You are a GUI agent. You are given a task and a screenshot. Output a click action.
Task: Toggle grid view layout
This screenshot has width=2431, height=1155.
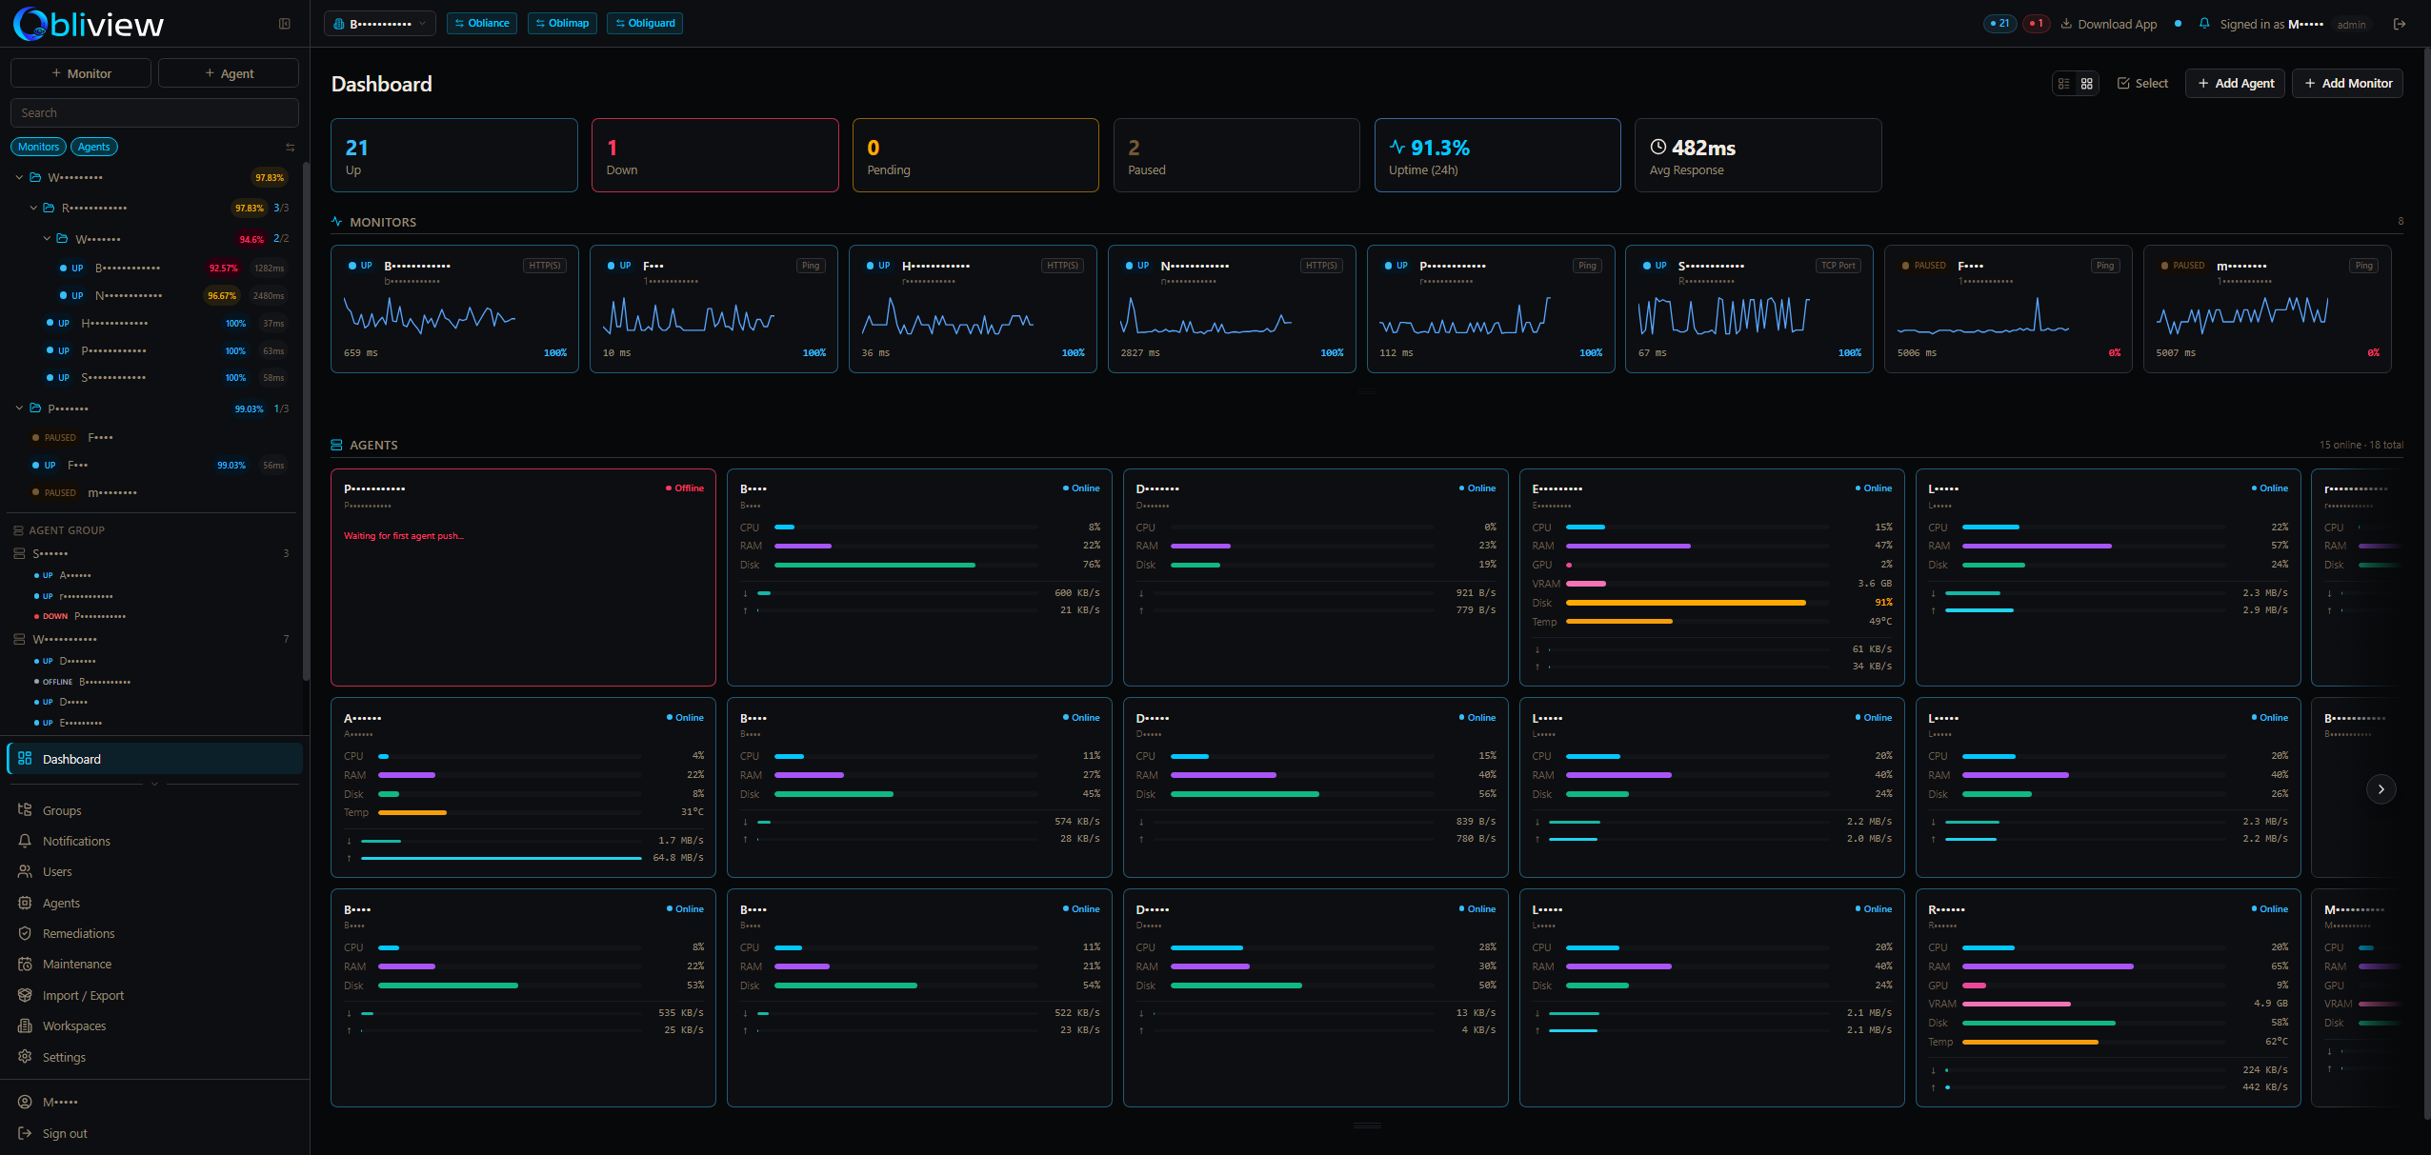[2087, 84]
